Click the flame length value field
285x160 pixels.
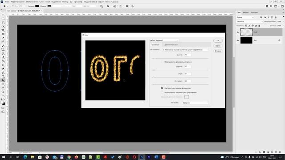pyautogui.click(x=187, y=55)
